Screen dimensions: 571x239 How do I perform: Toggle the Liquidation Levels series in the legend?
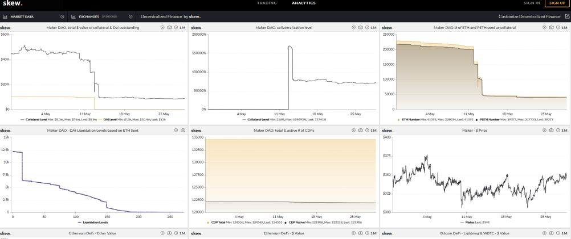pos(93,223)
